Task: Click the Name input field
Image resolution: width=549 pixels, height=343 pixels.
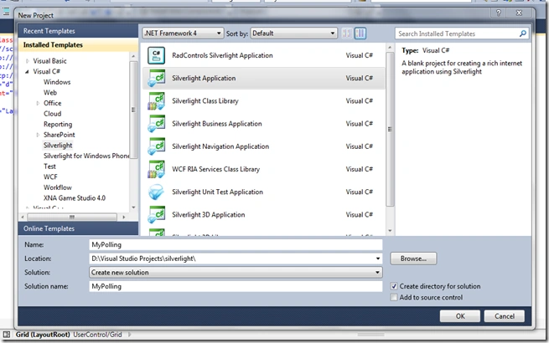Action: coord(236,245)
